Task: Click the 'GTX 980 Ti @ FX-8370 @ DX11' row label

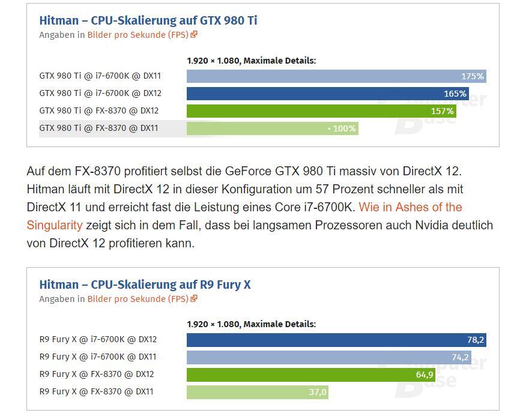Action: pos(99,128)
